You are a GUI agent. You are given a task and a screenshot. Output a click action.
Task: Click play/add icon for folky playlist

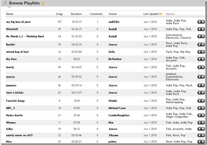pyautogui.click(x=201, y=129)
